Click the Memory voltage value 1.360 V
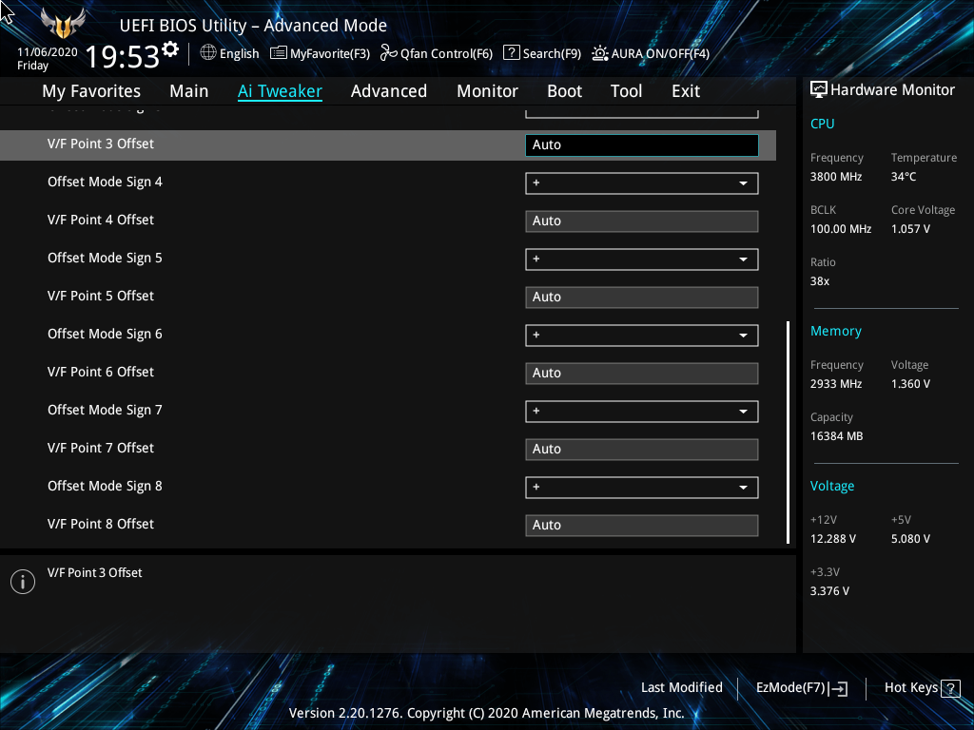The height and width of the screenshot is (730, 974). pos(910,384)
